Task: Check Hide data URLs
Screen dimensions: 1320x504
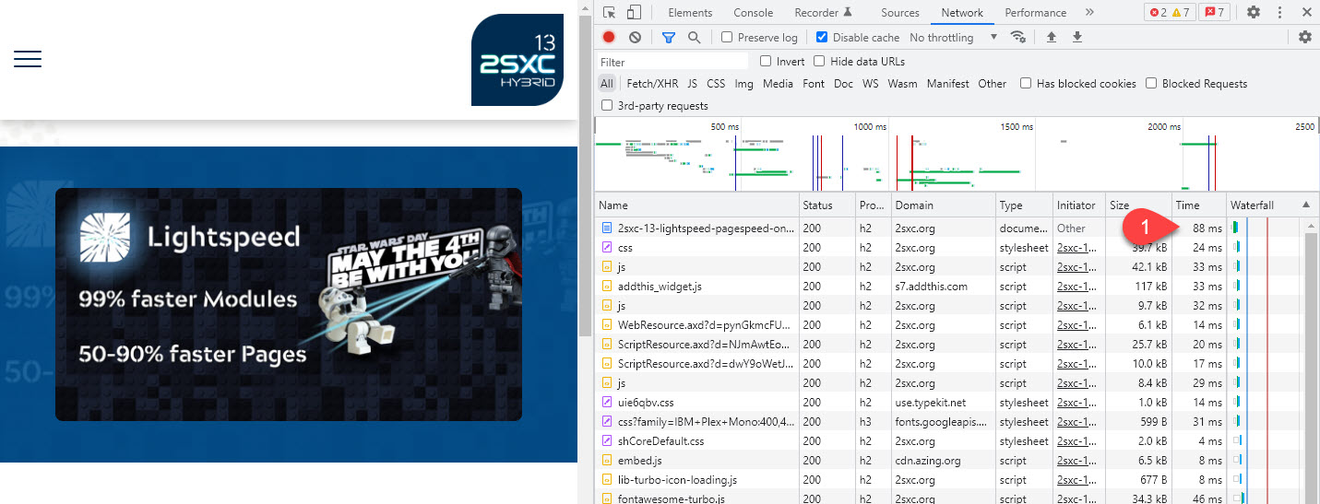Action: click(x=819, y=62)
